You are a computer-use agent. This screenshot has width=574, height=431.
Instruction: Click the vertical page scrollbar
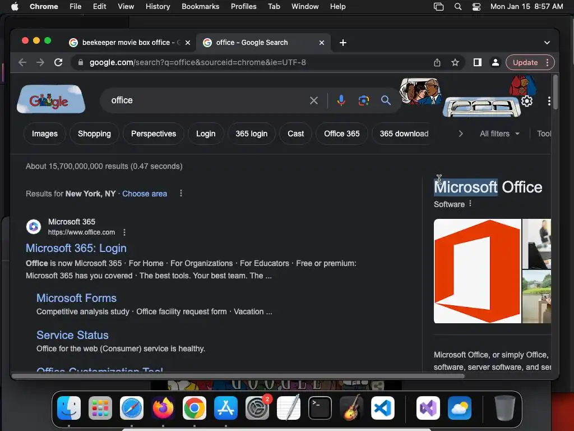pyautogui.click(x=556, y=91)
